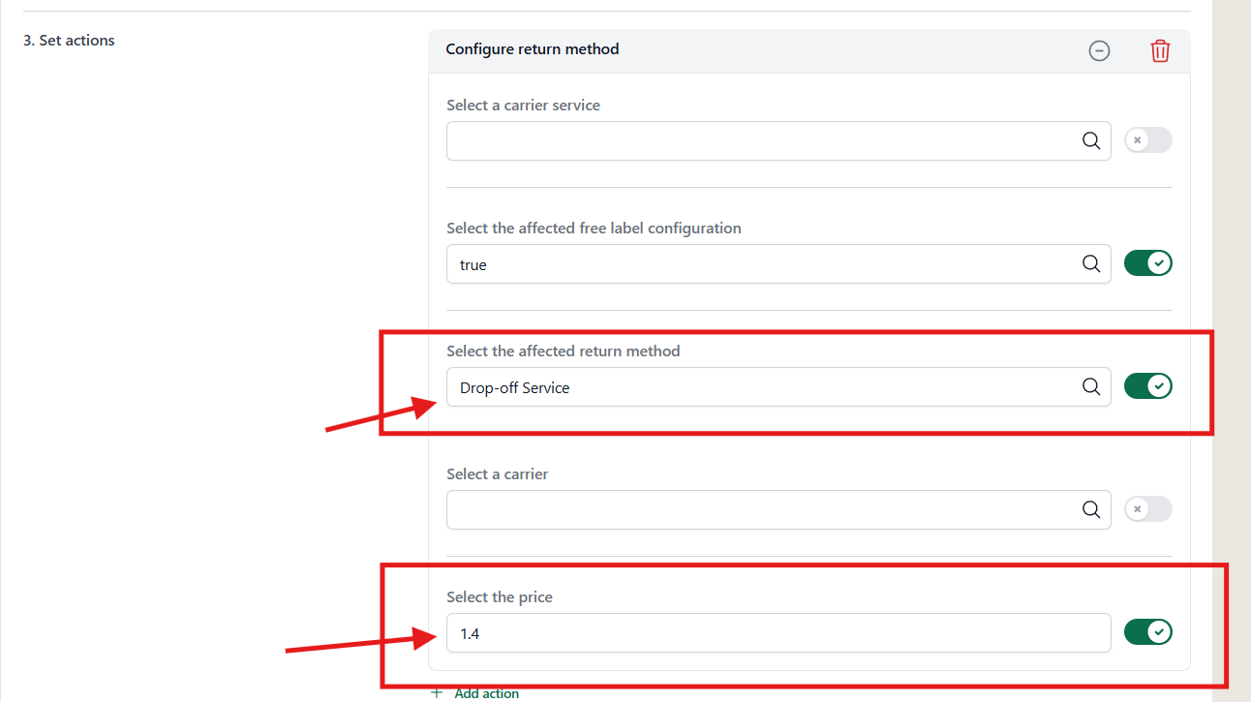This screenshot has height=702, width=1251.
Task: Click the Configure return method header
Action: click(x=533, y=48)
